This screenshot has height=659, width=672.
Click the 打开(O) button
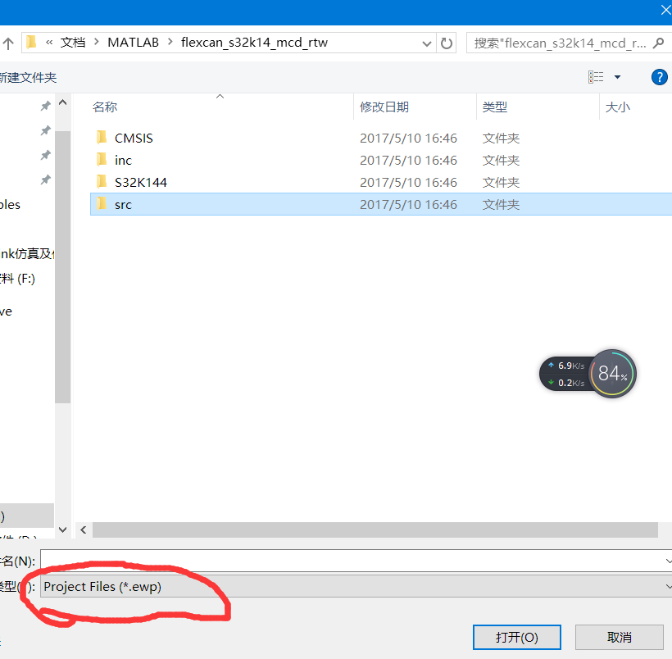click(x=517, y=637)
